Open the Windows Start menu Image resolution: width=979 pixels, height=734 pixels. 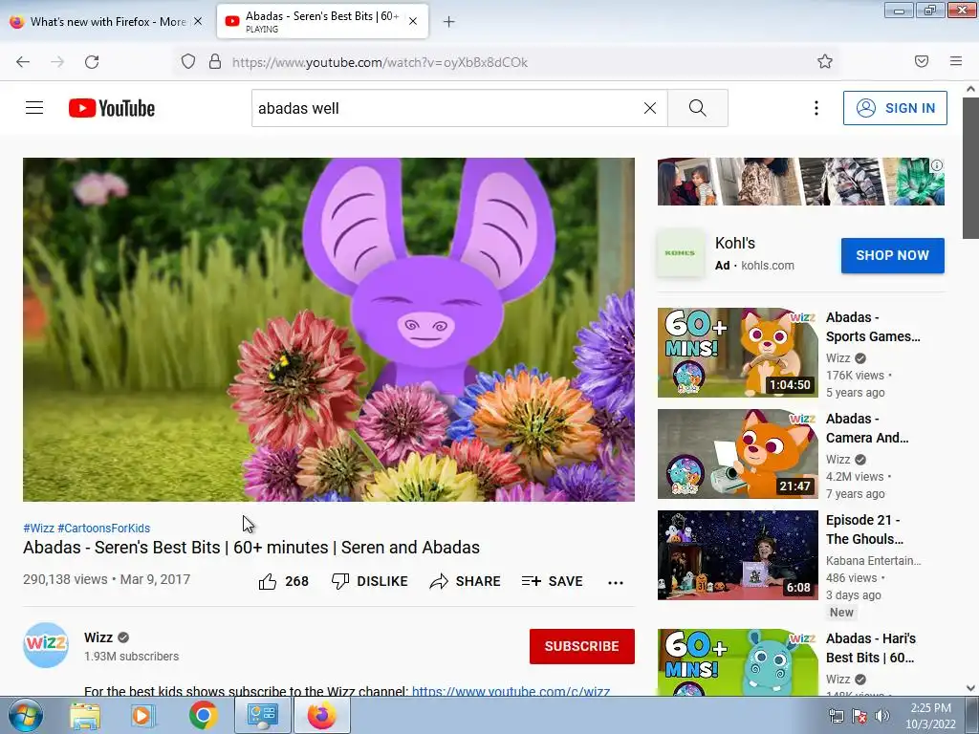pyautogui.click(x=25, y=715)
